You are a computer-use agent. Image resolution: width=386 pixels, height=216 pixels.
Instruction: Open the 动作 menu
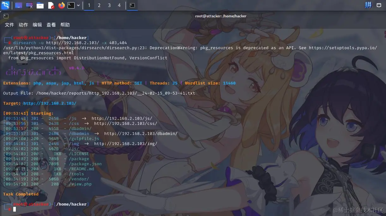point(23,25)
